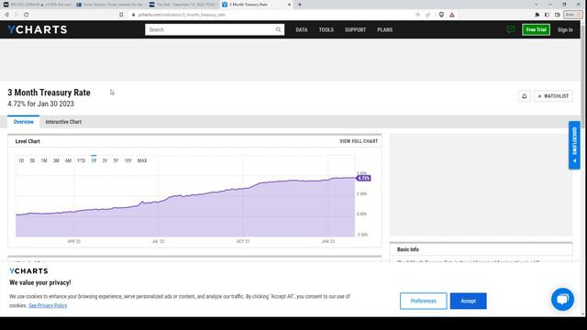Open the live chat bubble
Screen dimensions: 587x330
[x=562, y=299]
